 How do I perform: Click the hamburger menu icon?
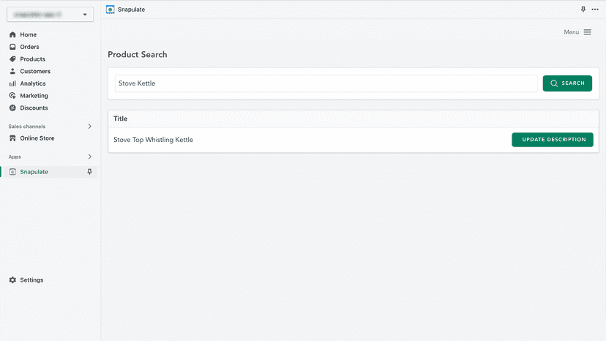[588, 32]
